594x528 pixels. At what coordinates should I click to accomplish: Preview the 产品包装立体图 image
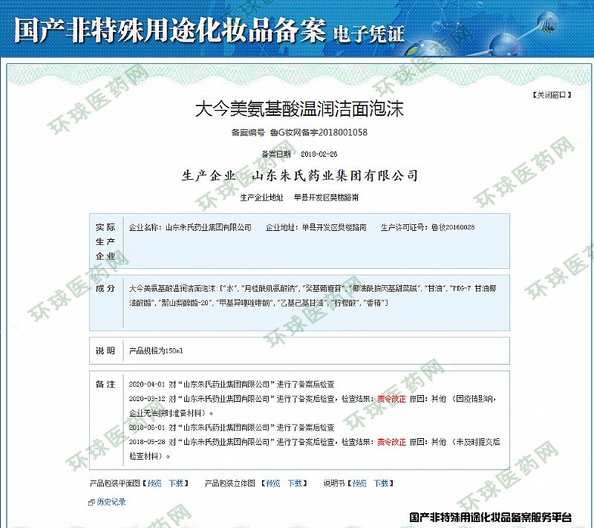(x=273, y=483)
